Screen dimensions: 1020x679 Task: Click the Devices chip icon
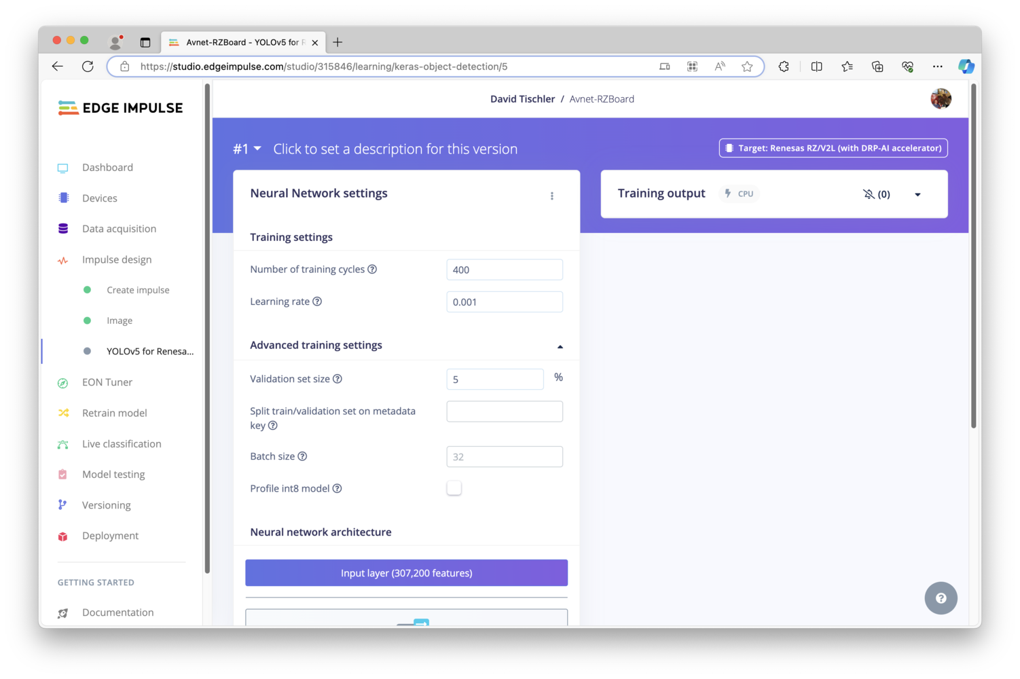63,198
